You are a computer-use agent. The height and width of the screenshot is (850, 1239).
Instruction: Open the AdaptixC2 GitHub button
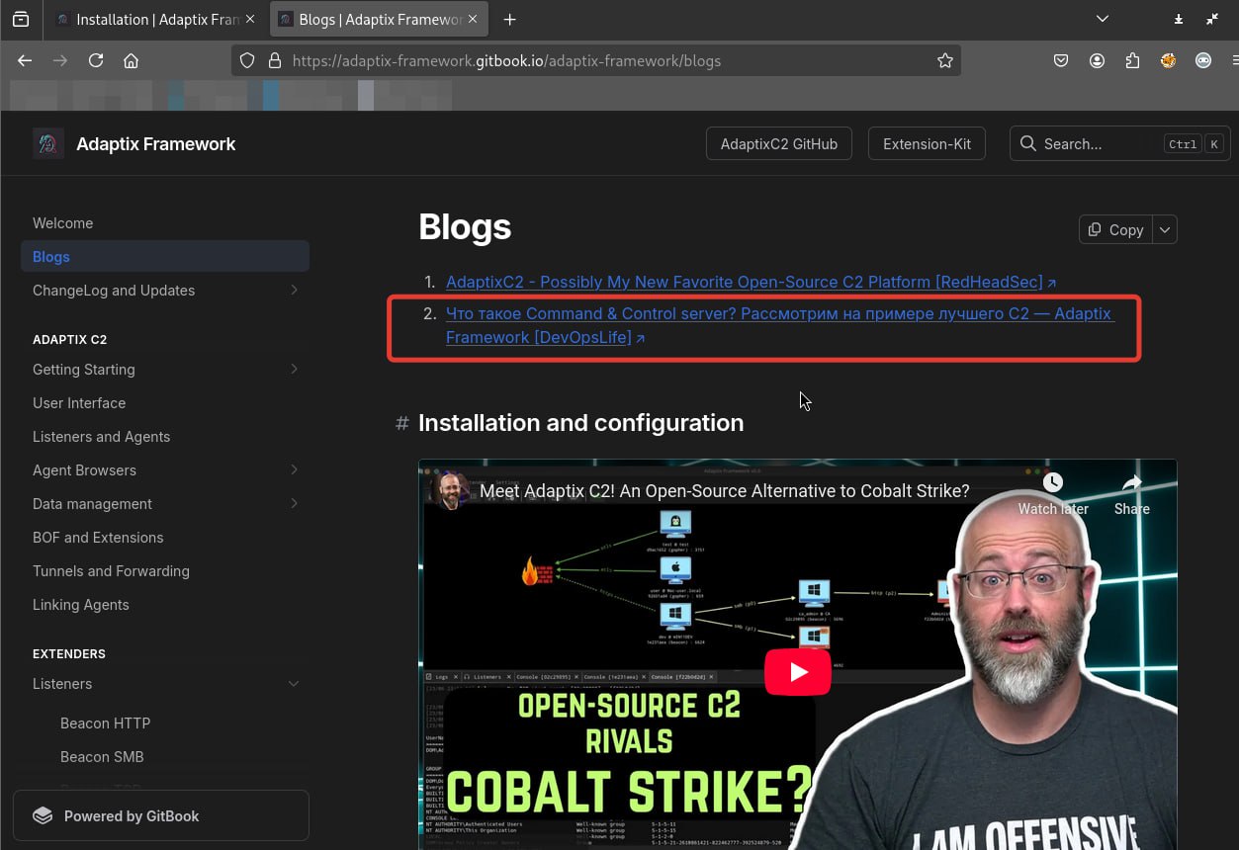point(779,143)
